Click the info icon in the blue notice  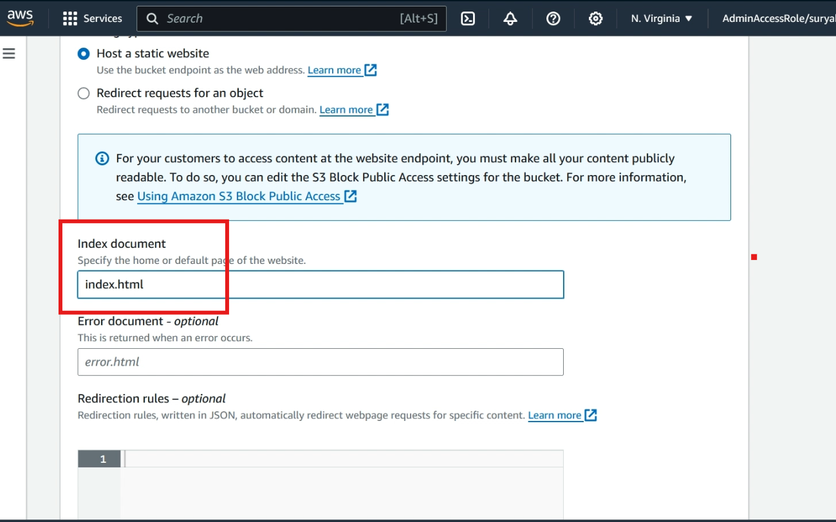click(102, 158)
